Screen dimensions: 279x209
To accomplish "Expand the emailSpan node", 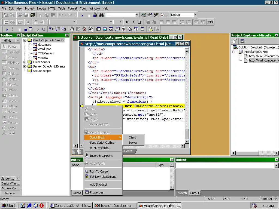I will click(30, 49).
